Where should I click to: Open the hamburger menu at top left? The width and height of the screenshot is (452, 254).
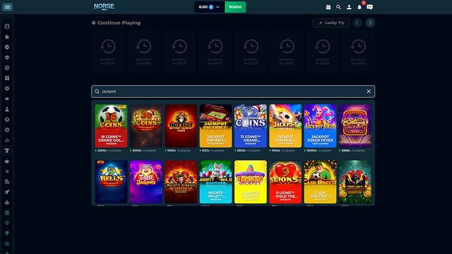pos(8,7)
